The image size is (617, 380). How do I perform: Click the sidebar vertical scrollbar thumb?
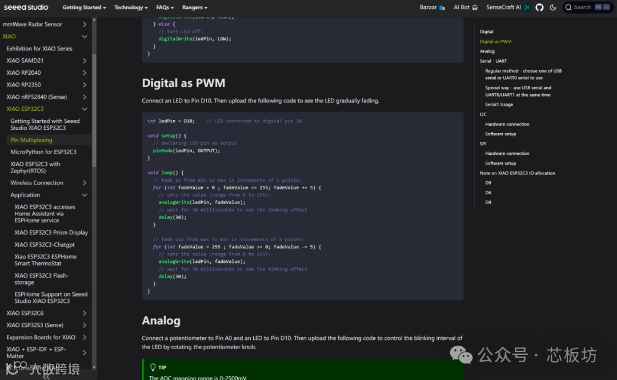pos(94,110)
